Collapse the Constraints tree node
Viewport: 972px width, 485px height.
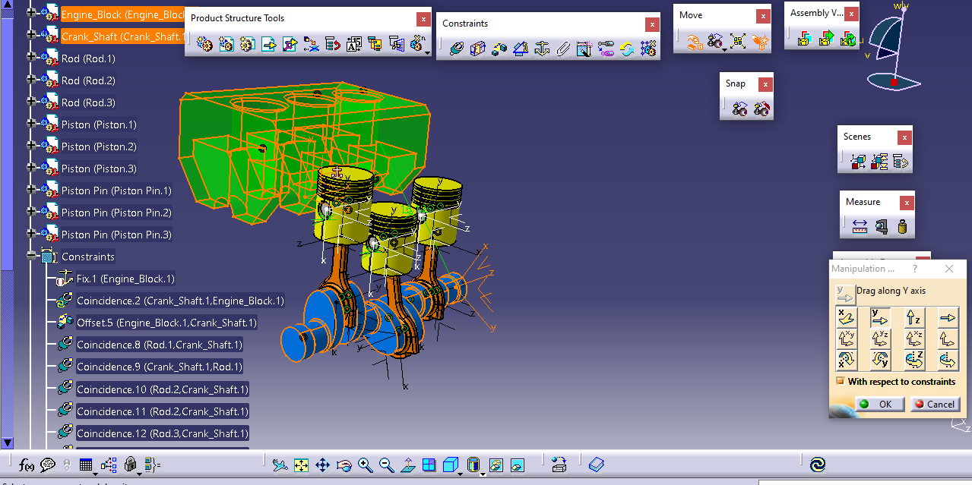click(x=31, y=256)
